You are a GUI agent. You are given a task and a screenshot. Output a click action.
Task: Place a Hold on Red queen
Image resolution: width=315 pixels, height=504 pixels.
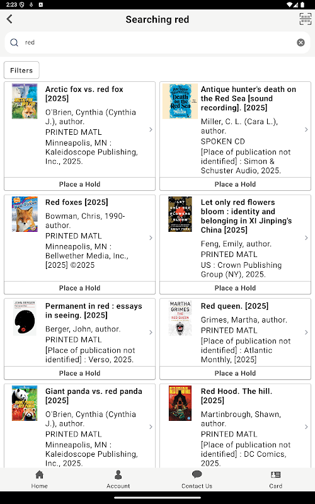[x=235, y=373]
